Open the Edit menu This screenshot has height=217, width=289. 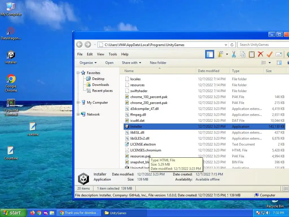pos(90,54)
